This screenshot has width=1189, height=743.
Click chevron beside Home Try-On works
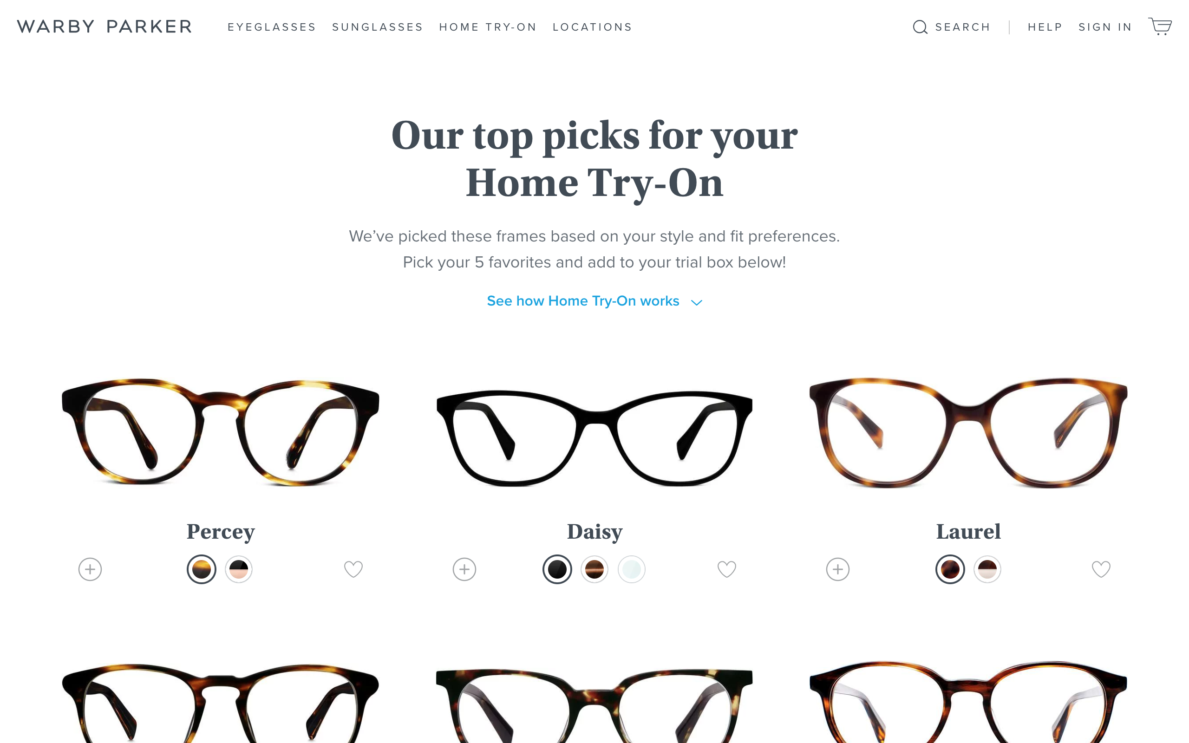(697, 302)
